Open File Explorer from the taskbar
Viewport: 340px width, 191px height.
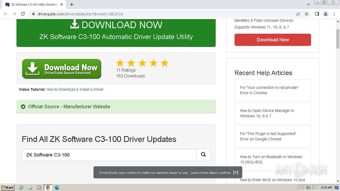coord(30,188)
